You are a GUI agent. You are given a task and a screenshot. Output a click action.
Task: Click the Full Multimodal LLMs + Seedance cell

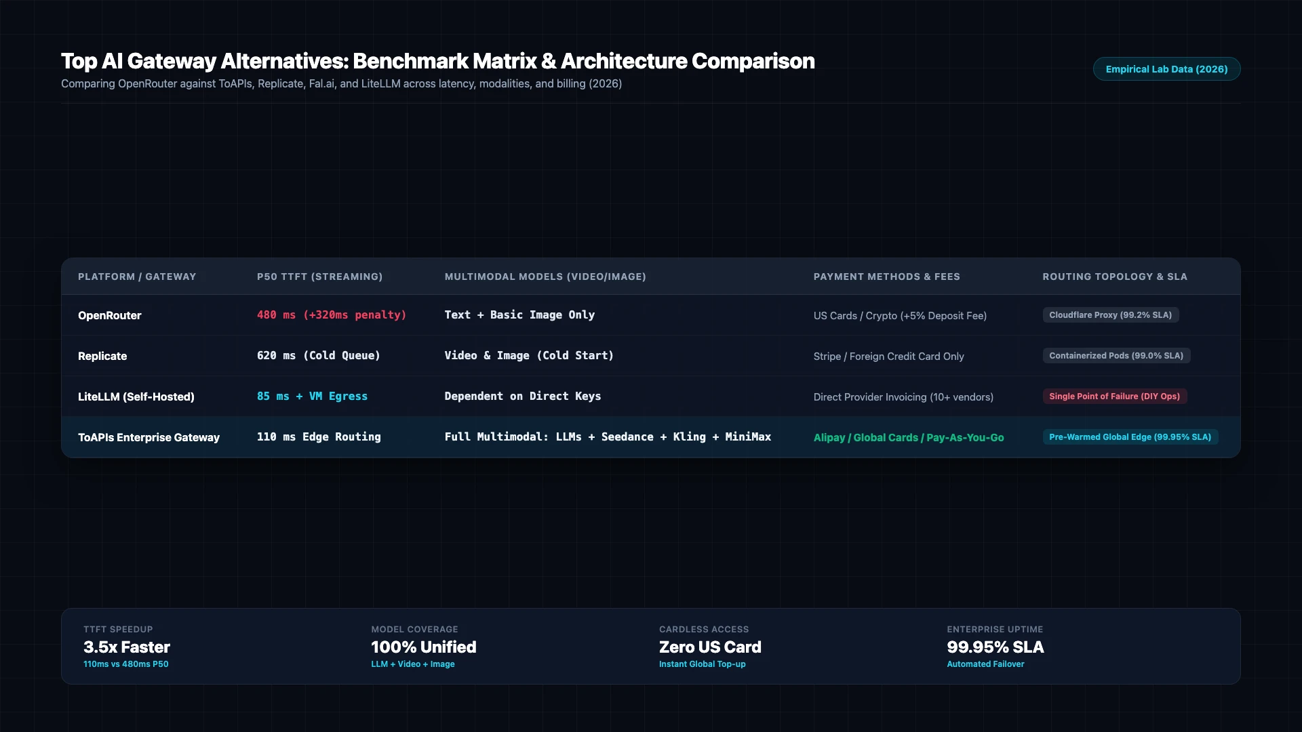[608, 436]
